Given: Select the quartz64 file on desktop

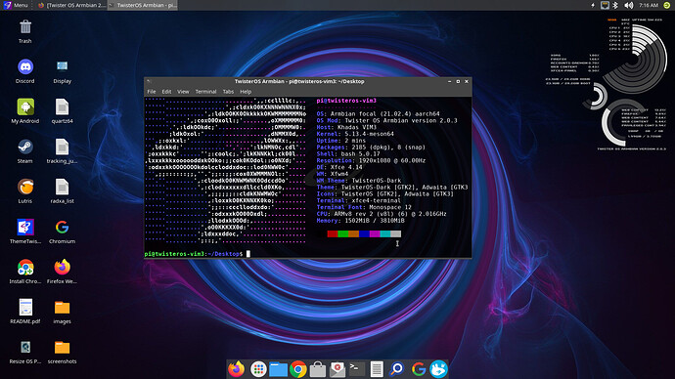Looking at the screenshot, I should 62,106.
